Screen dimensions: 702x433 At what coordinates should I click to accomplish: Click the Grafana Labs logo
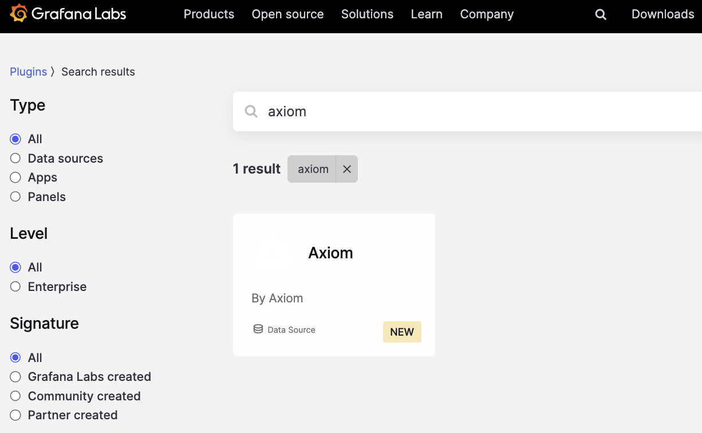coord(68,14)
